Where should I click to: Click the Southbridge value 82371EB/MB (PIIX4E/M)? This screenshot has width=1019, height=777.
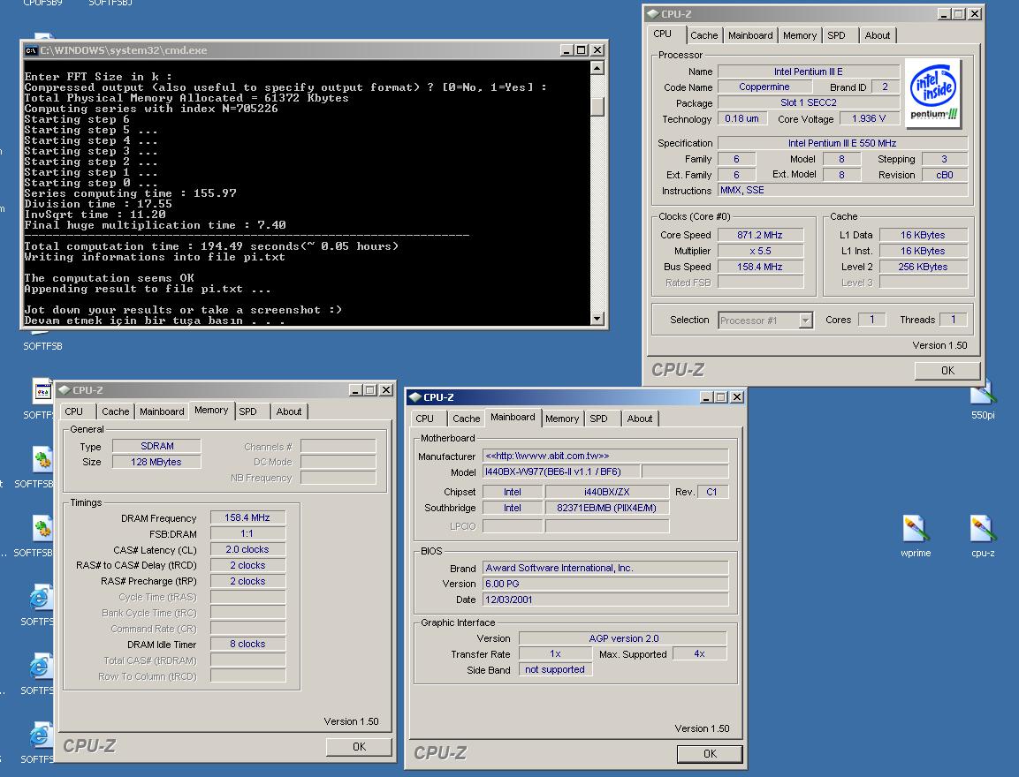coord(606,508)
